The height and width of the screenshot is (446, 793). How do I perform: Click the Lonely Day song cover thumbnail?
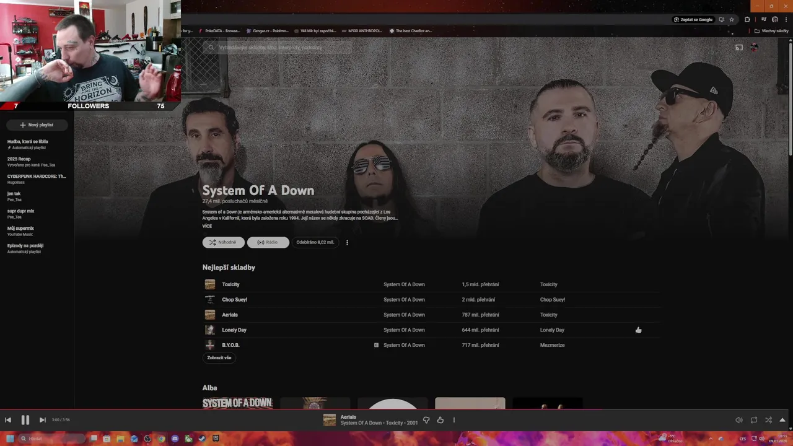click(x=210, y=330)
